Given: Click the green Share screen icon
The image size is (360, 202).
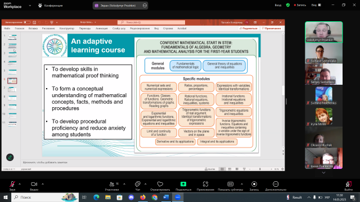Looking at the screenshot, I should [x=183, y=184].
